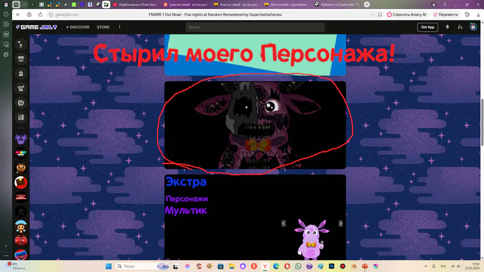Viewport: 484px width, 272px height.
Task: Open Microsoft Edge from the taskbar
Action: click(x=276, y=266)
